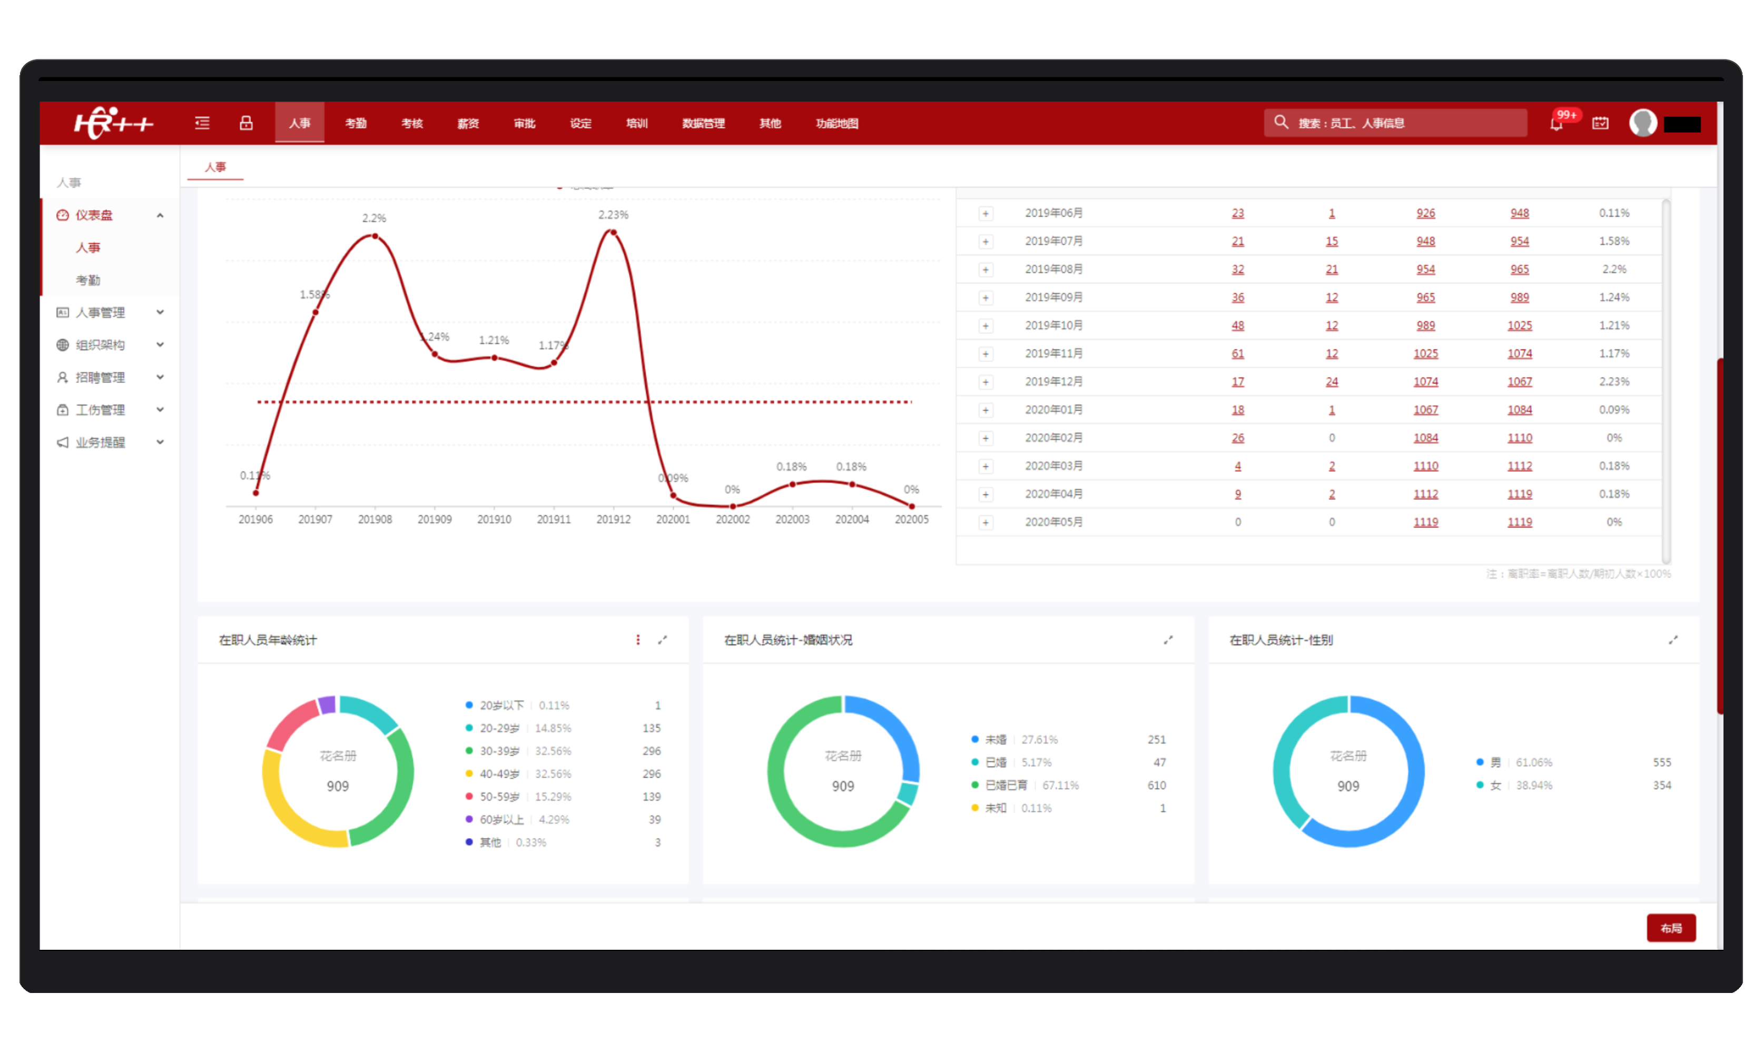Select 考勤 under 仪表盘 in sidebar
Image resolution: width=1763 pixels, height=1053 pixels.
click(x=88, y=280)
